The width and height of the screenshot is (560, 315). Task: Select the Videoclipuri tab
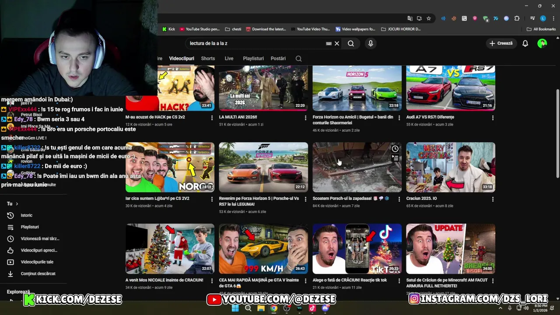(182, 59)
